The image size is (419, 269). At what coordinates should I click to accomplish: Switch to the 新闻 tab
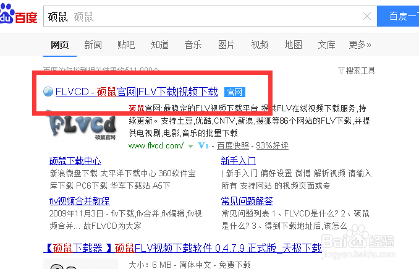pos(93,45)
